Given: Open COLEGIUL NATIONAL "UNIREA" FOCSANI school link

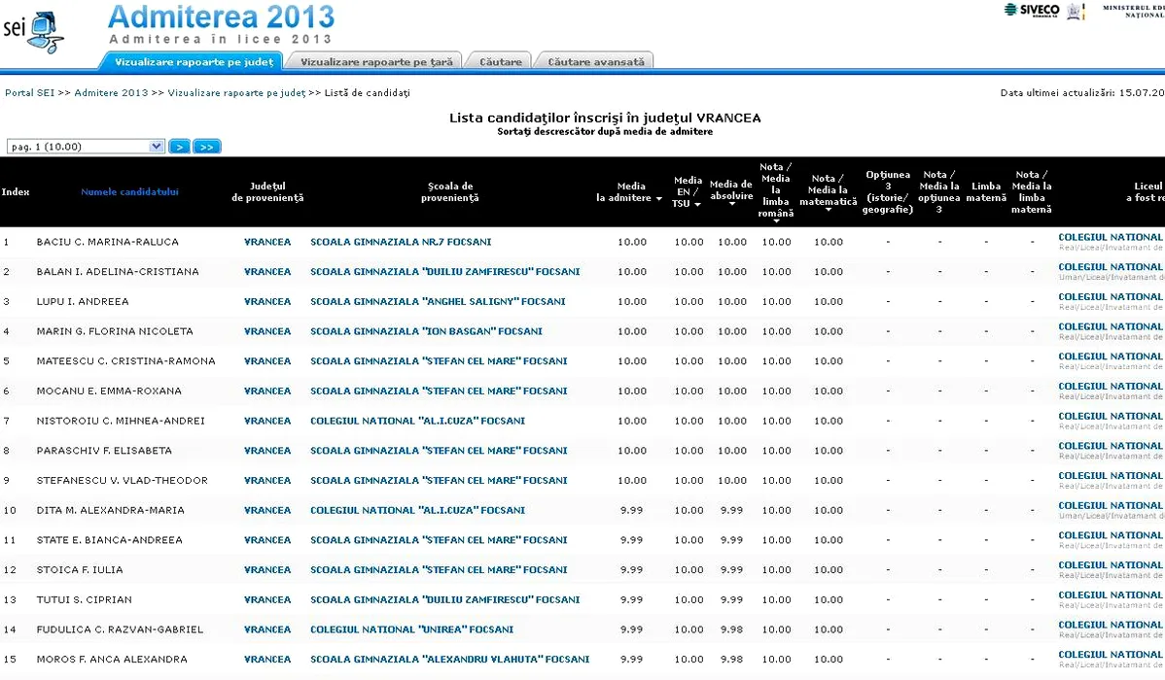Looking at the screenshot, I should [411, 629].
